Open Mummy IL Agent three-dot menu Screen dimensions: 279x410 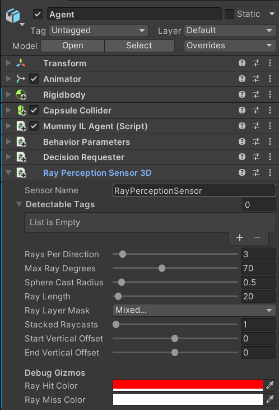270,126
